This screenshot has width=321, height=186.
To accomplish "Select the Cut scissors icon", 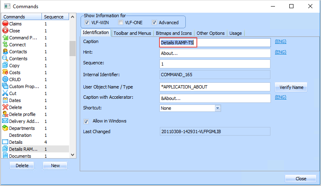I will [5, 93].
